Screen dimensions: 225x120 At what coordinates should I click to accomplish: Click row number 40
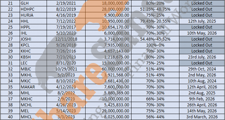click(10, 117)
